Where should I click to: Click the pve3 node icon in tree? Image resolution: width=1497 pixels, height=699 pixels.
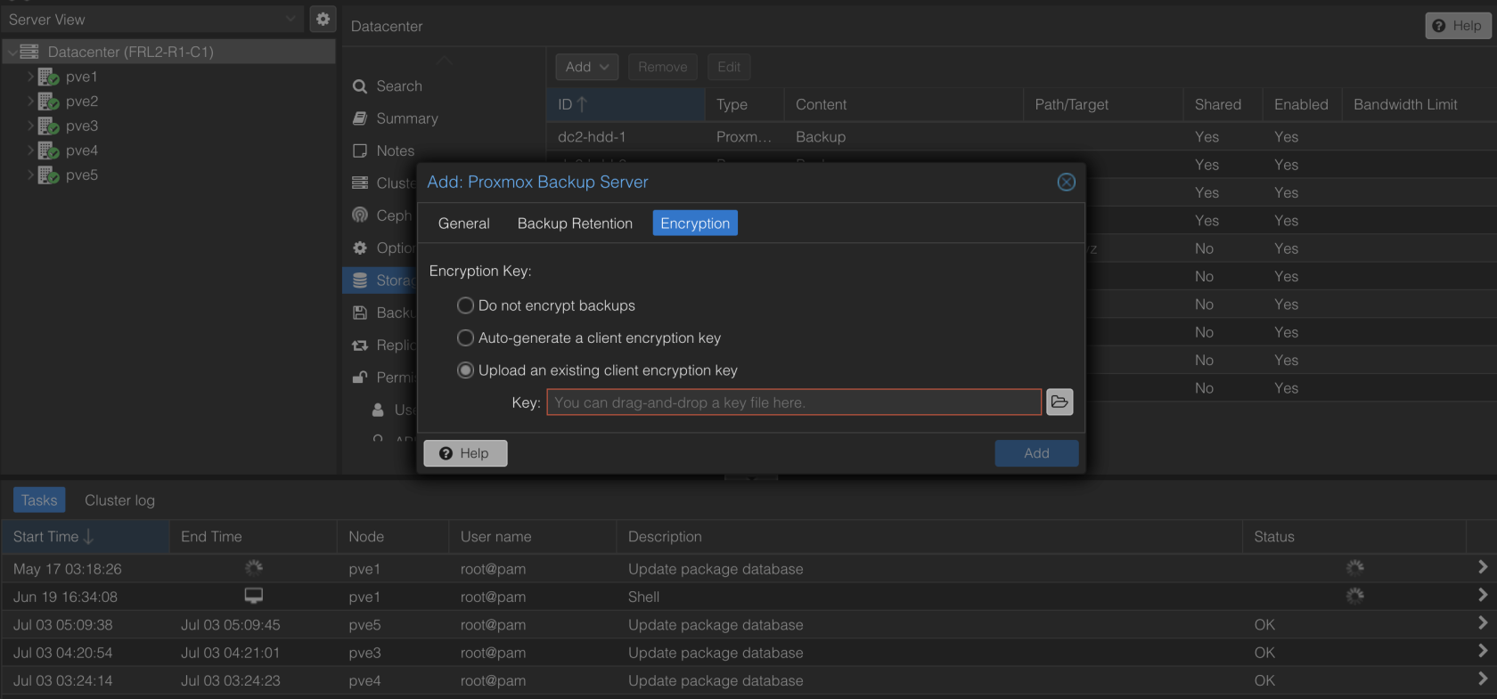(x=48, y=126)
